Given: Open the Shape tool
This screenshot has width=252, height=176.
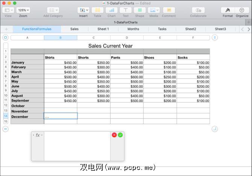Looking at the screenshot, I should click(140, 10).
